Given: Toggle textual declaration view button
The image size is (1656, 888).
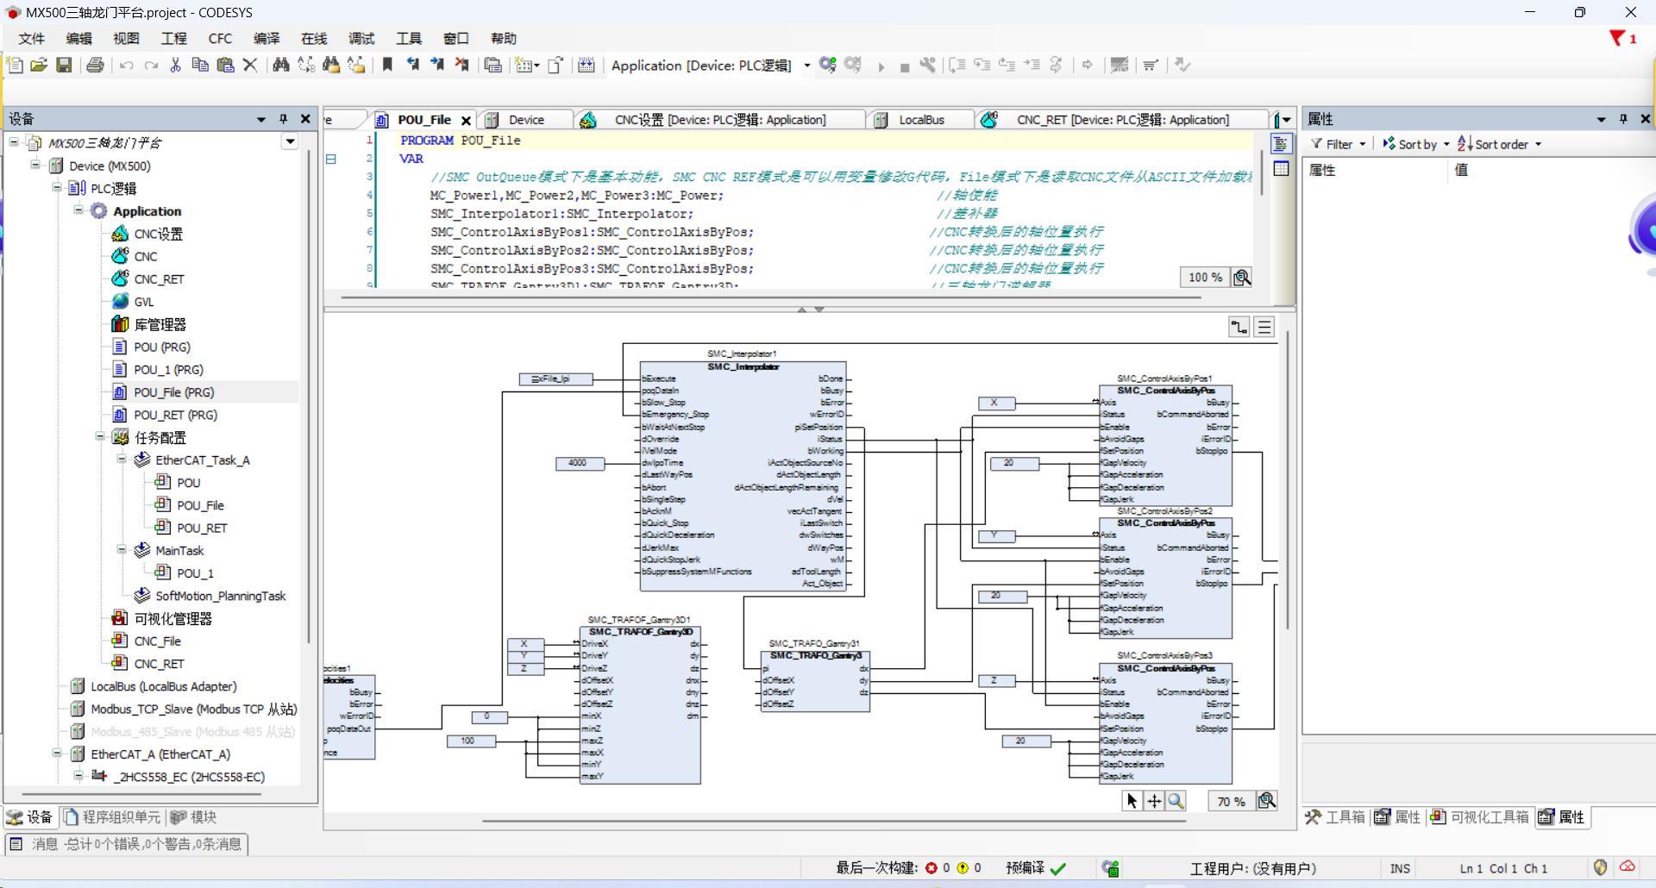Looking at the screenshot, I should [x=1282, y=144].
